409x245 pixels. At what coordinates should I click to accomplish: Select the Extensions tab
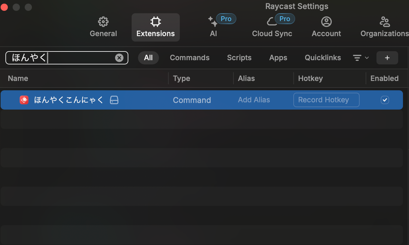(x=156, y=27)
